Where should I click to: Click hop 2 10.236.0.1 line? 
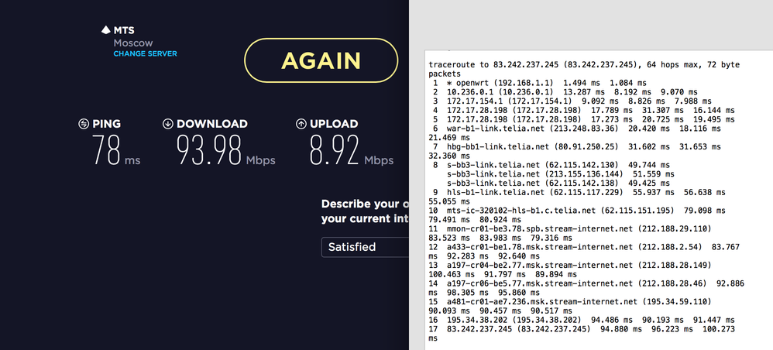(563, 92)
